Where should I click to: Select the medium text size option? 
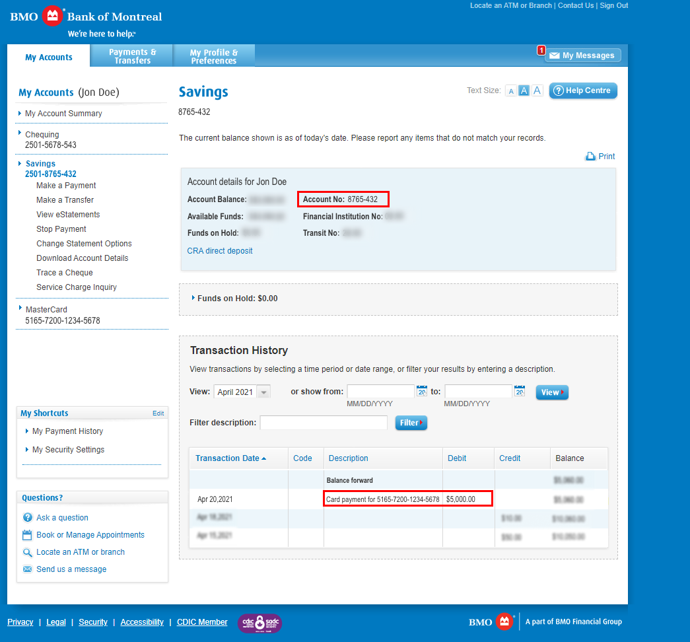coord(524,91)
